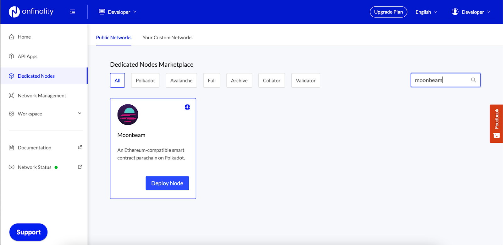
Task: Switch to Your Custom Networks tab
Action: pyautogui.click(x=167, y=38)
